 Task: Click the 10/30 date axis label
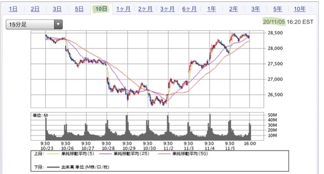(x=149, y=148)
